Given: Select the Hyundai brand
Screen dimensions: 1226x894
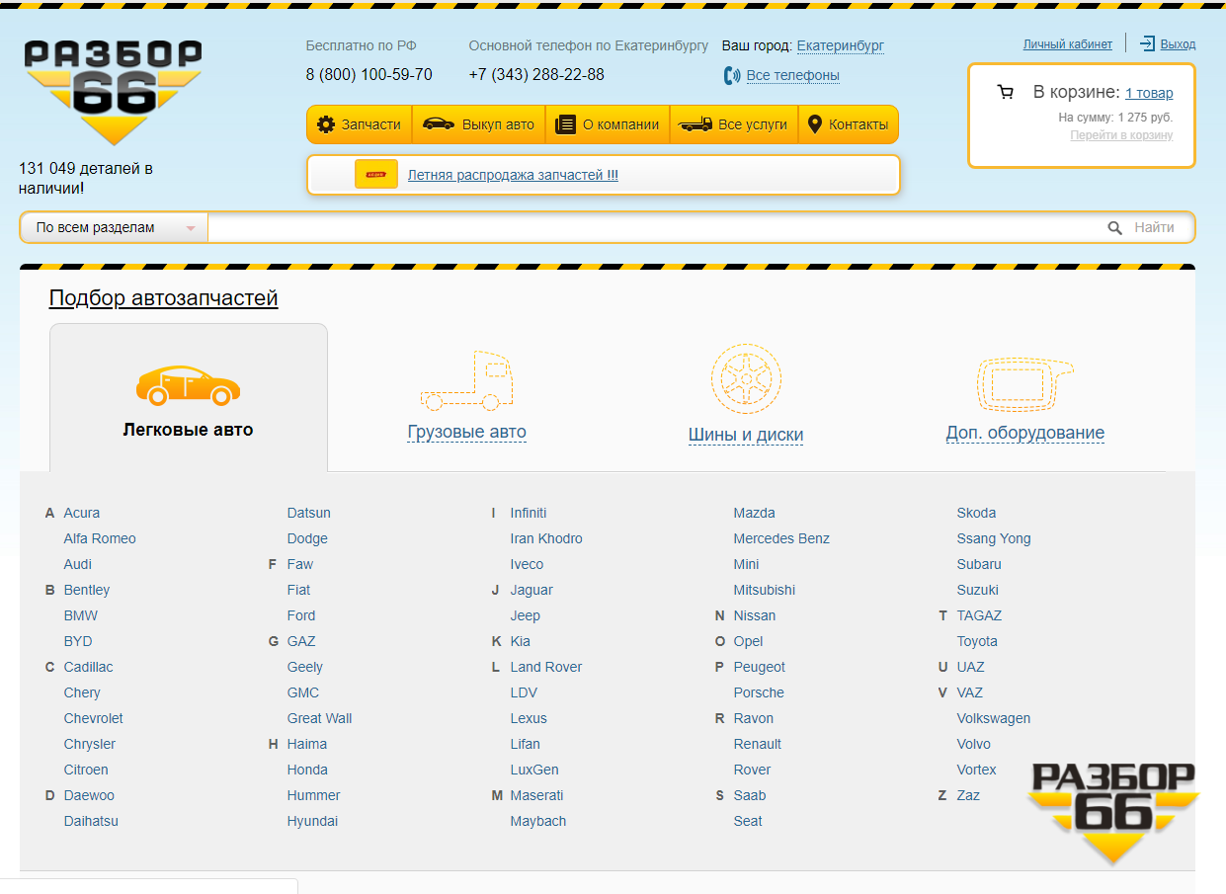Looking at the screenshot, I should point(312,821).
